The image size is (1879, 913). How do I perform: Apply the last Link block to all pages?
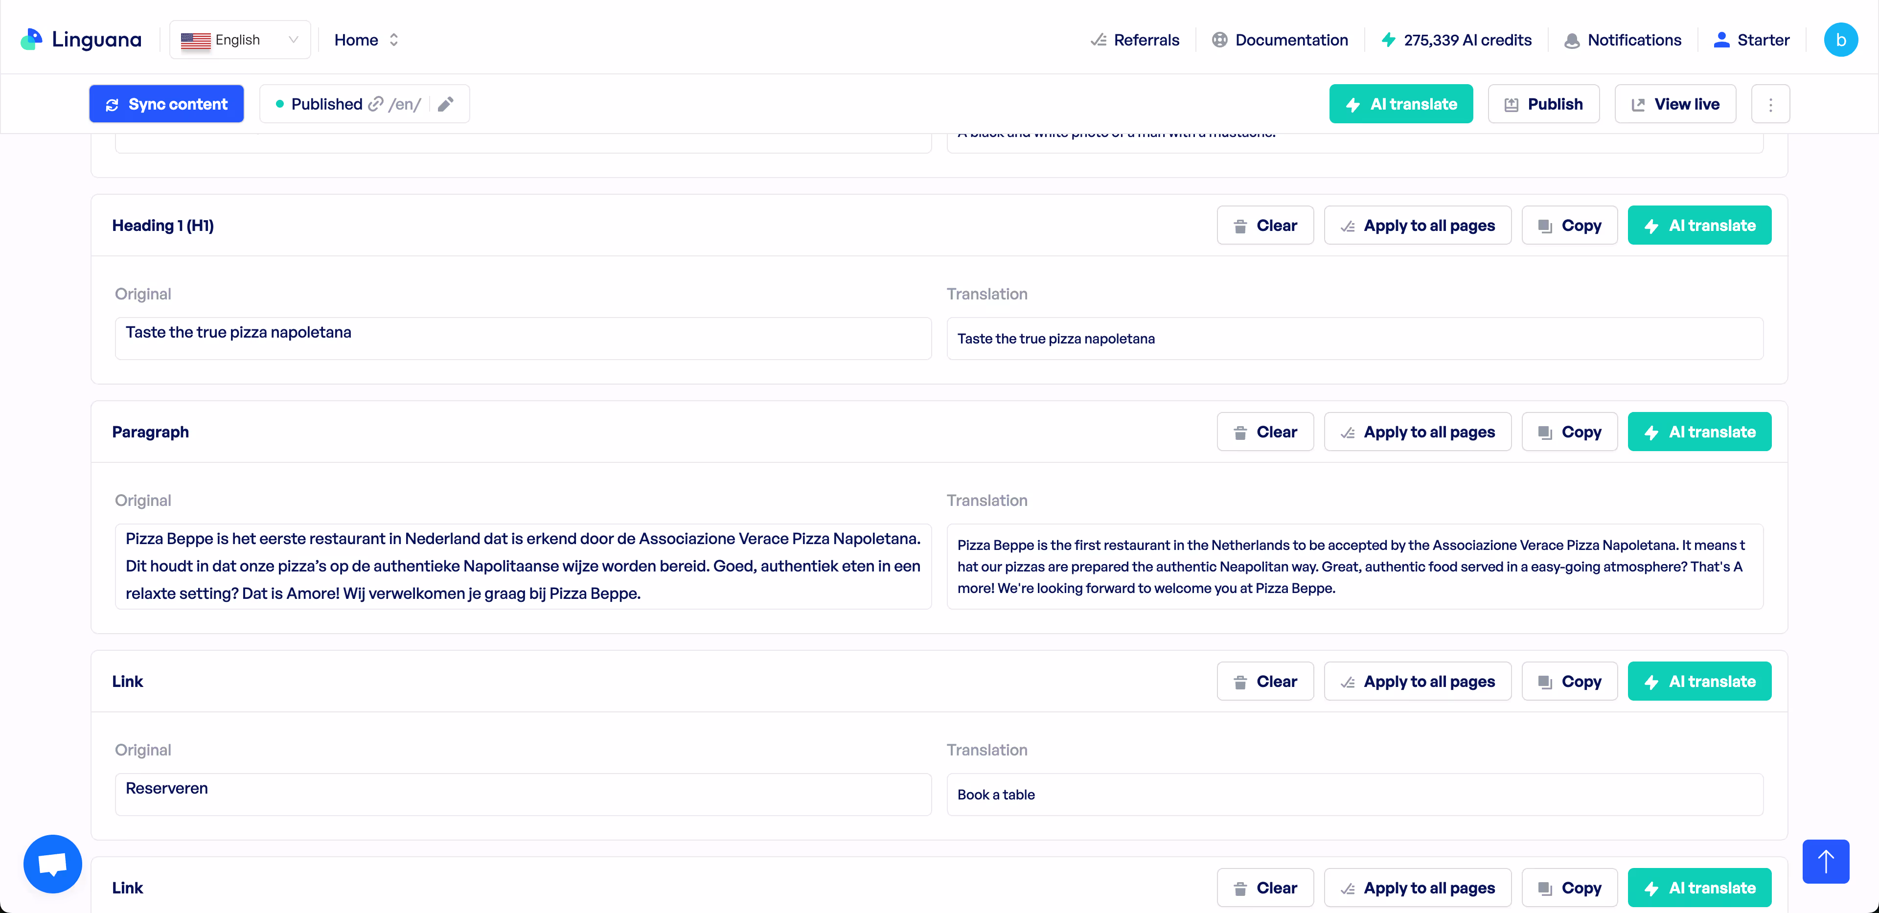point(1417,888)
